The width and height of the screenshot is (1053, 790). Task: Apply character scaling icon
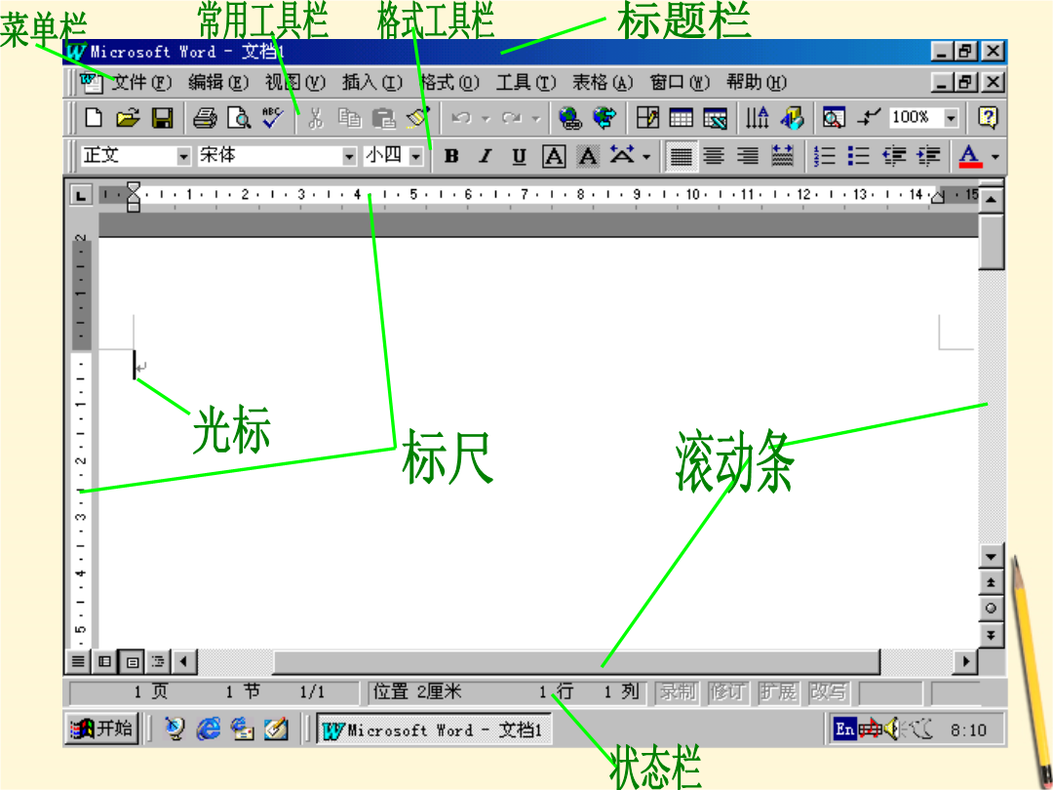pos(621,156)
